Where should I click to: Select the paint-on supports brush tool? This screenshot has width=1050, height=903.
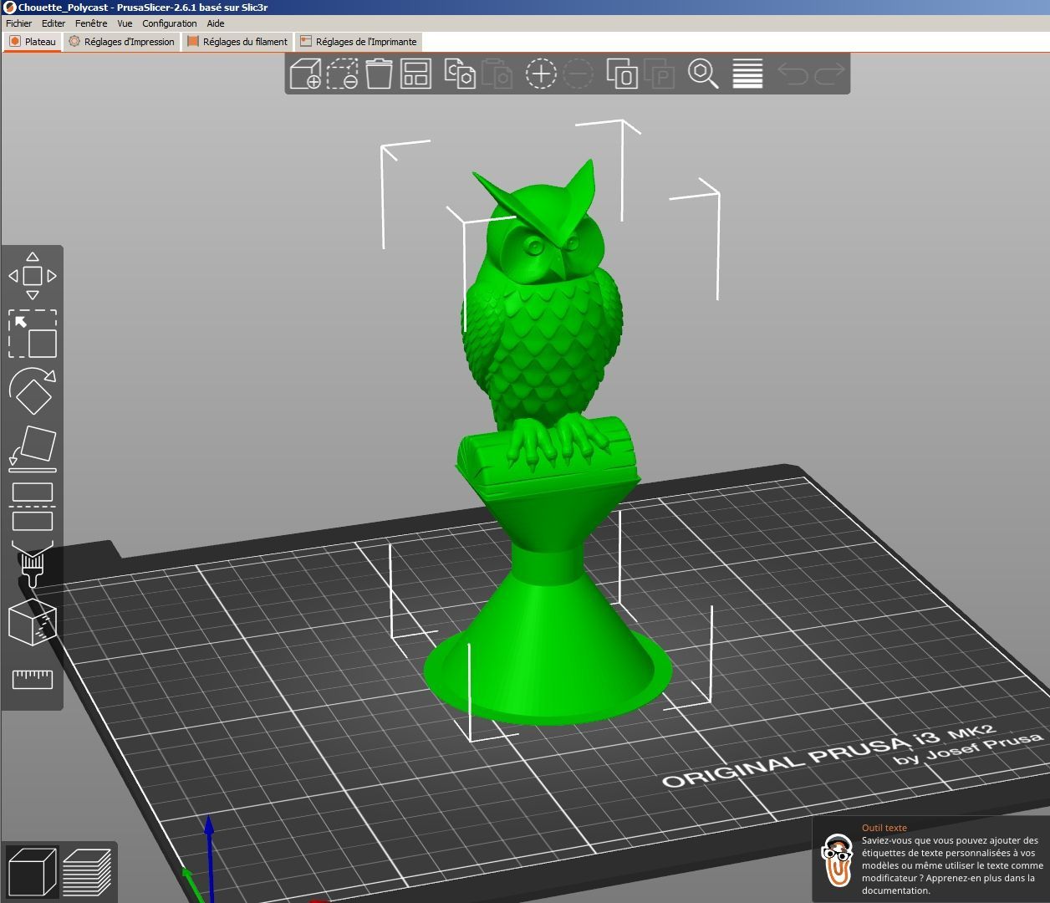tap(33, 564)
